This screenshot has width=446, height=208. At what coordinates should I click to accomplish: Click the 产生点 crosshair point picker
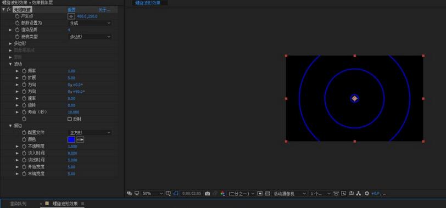click(71, 16)
